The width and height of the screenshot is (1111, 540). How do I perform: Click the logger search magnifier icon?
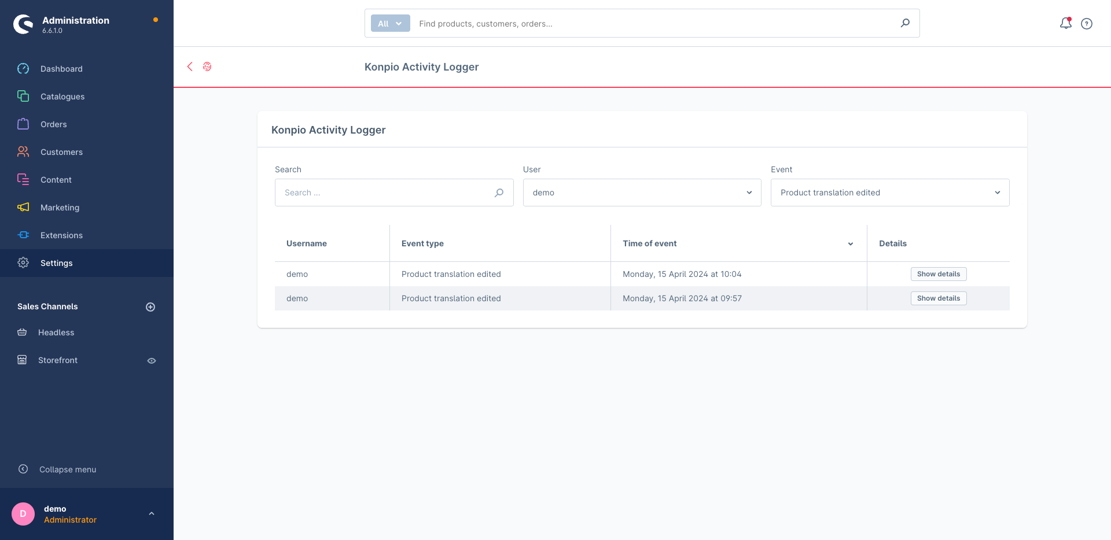[499, 193]
